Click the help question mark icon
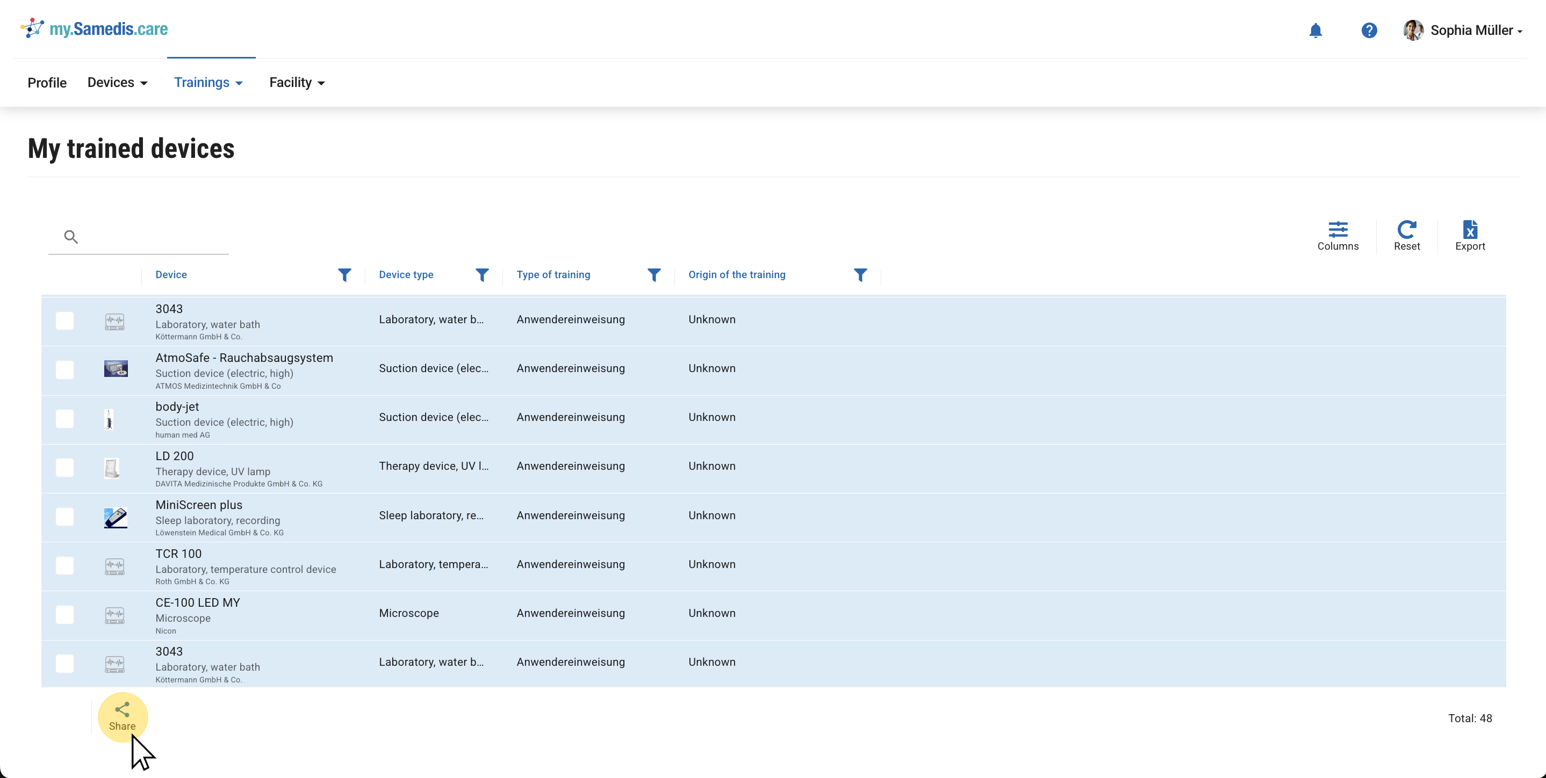 pyautogui.click(x=1368, y=31)
